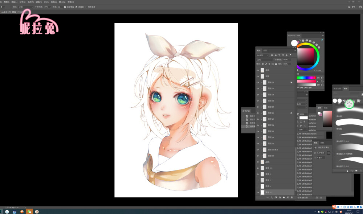Switch to 画笔设置 brush settings tab
This screenshot has height=214, width=363.
[x=337, y=89]
